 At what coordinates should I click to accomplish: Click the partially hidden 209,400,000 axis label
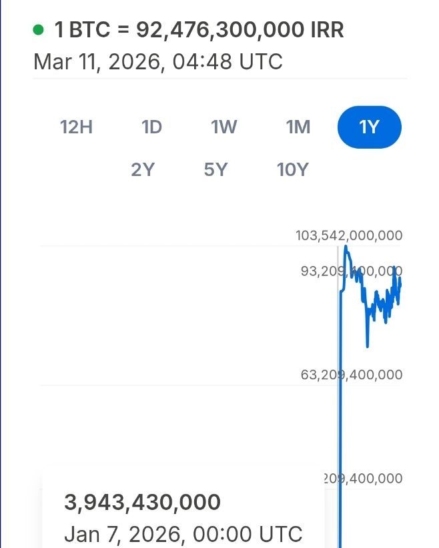coord(364,479)
